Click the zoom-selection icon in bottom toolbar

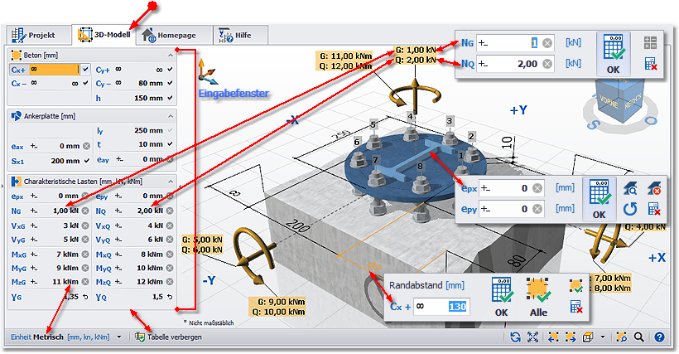[x=621, y=337]
